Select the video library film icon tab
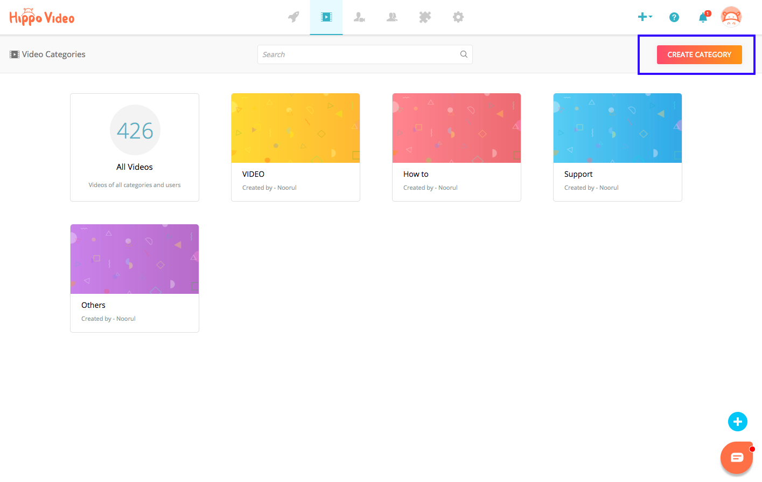This screenshot has height=482, width=762. tap(326, 17)
